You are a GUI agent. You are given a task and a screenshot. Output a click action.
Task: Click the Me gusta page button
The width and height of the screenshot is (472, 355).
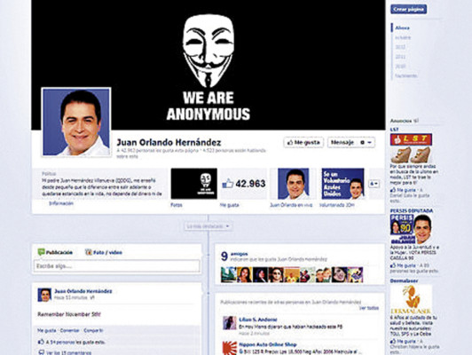303,142
